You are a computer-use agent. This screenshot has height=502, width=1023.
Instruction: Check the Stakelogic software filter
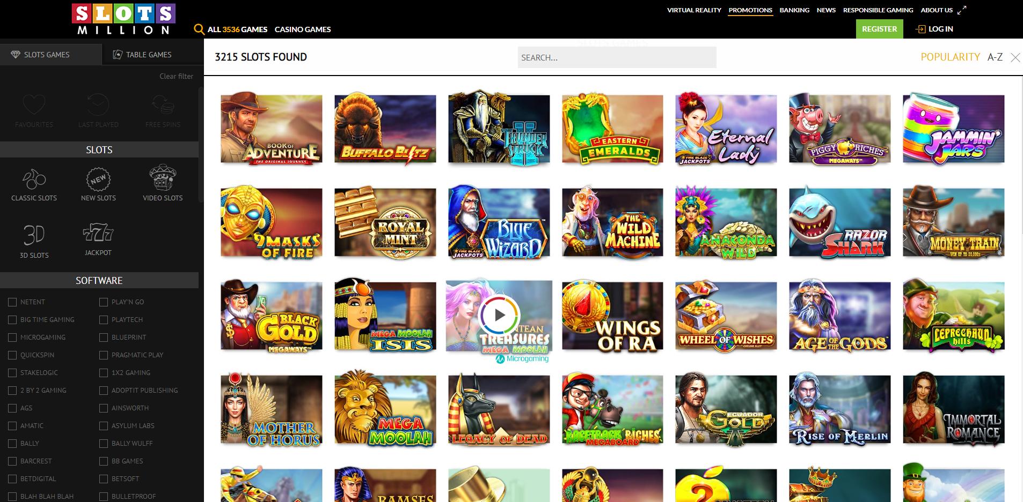point(12,373)
